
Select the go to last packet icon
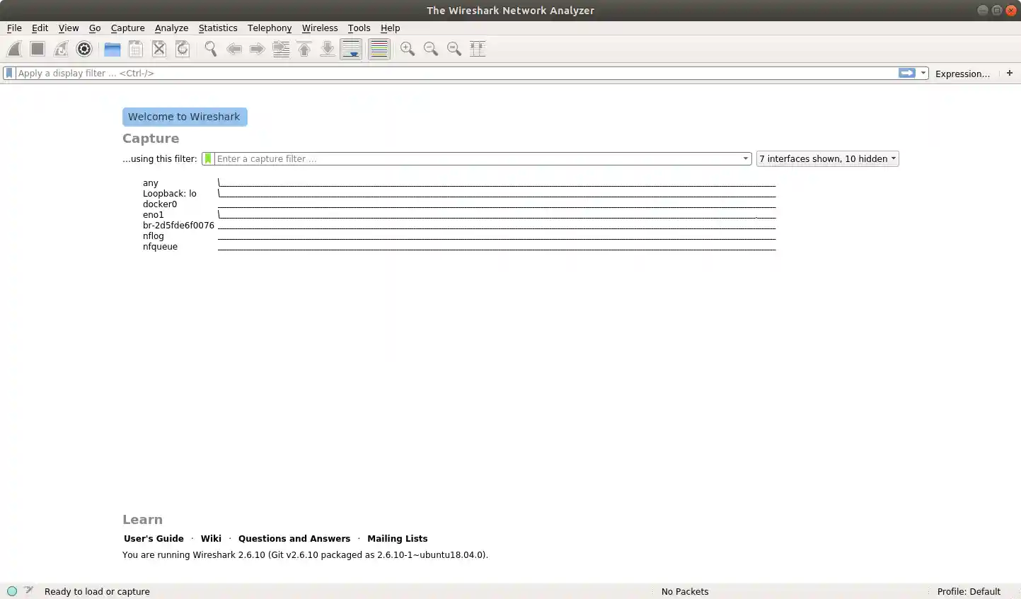click(x=327, y=49)
